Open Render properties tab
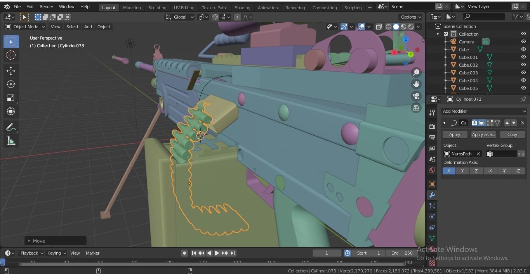 coord(432,126)
